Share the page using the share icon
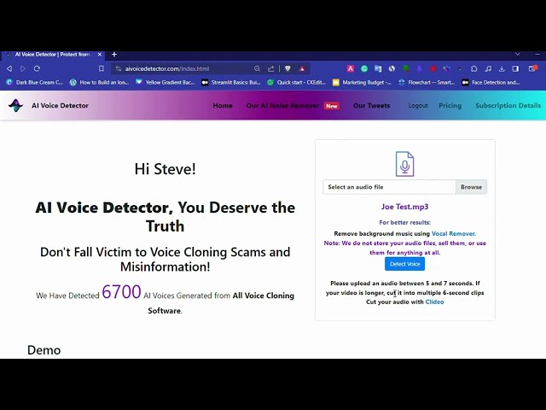This screenshot has width=546, height=410. click(271, 68)
